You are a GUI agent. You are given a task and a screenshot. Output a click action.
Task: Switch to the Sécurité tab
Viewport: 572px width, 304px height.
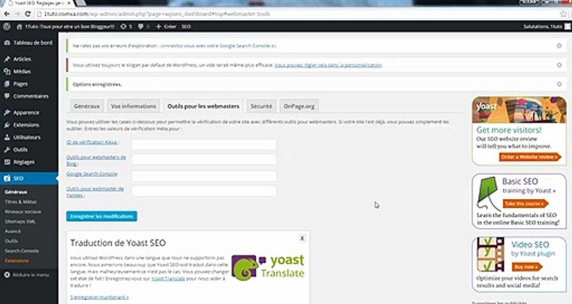tap(261, 106)
